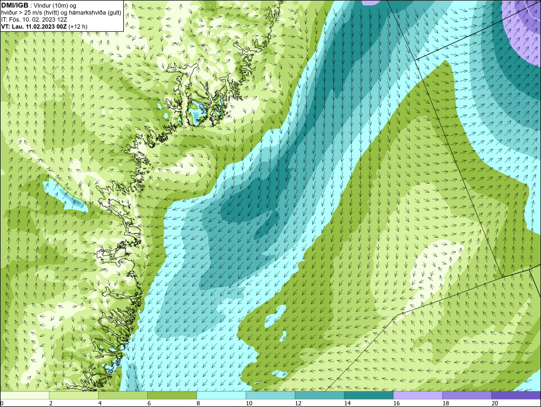
Task: Select the 16–18 m/s light purple legend swatch
Action: click(x=418, y=395)
